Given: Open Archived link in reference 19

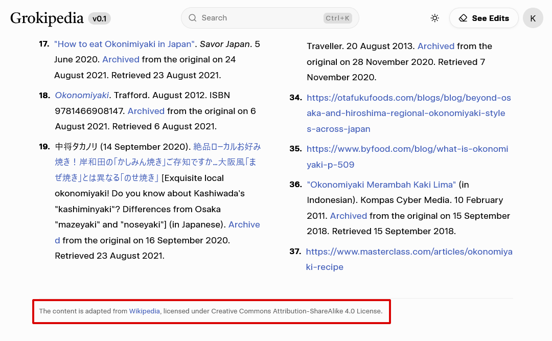Looking at the screenshot, I should pyautogui.click(x=244, y=224).
